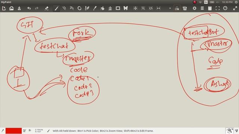Select the Connected Lines tool
Image resolution: width=239 pixels, height=134 pixels.
[x=72, y=8]
